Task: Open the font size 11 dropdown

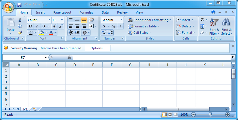Action: click(62, 20)
